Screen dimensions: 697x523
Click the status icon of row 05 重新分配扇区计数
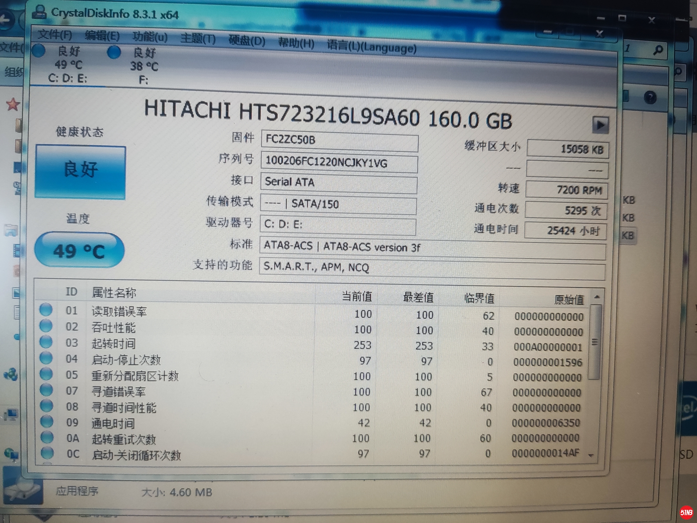46,374
